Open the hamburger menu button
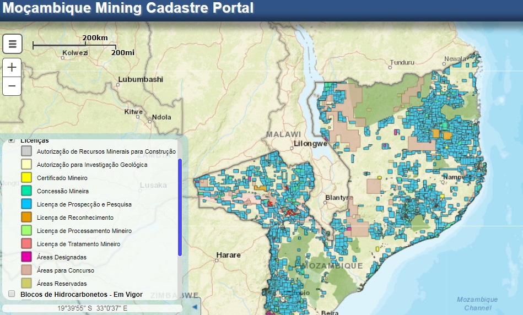The image size is (523, 315). (12, 44)
